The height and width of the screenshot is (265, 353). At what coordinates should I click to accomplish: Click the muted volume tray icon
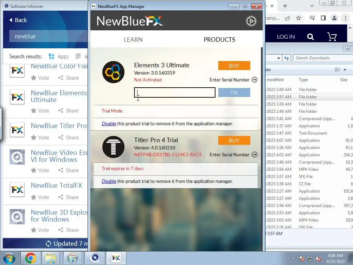coord(318,259)
